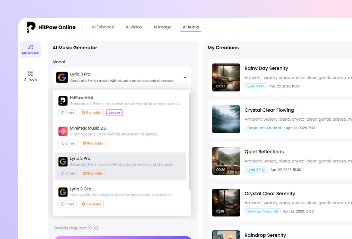Click the 20% OFF badge on HitPaw V5.5
The width and height of the screenshot is (352, 239).
click(x=114, y=113)
